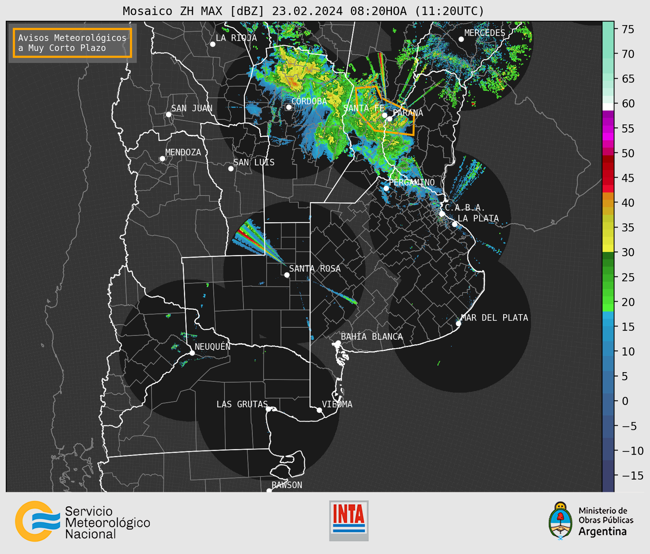The height and width of the screenshot is (554, 650).
Task: Click the 75 dBZ value on the color scale
Action: click(628, 30)
